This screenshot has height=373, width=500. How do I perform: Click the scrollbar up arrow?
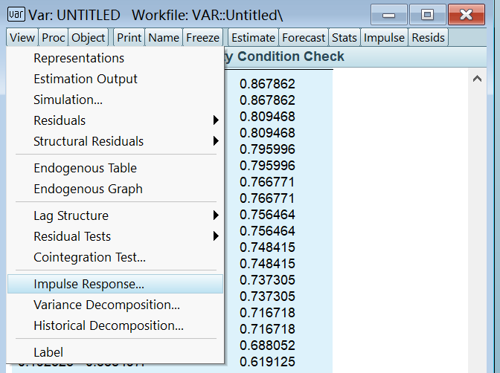pos(478,78)
